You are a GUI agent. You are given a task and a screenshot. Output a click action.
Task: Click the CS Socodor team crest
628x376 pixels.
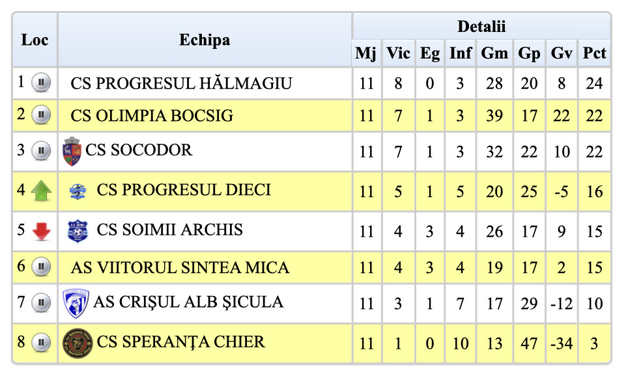[x=72, y=151]
